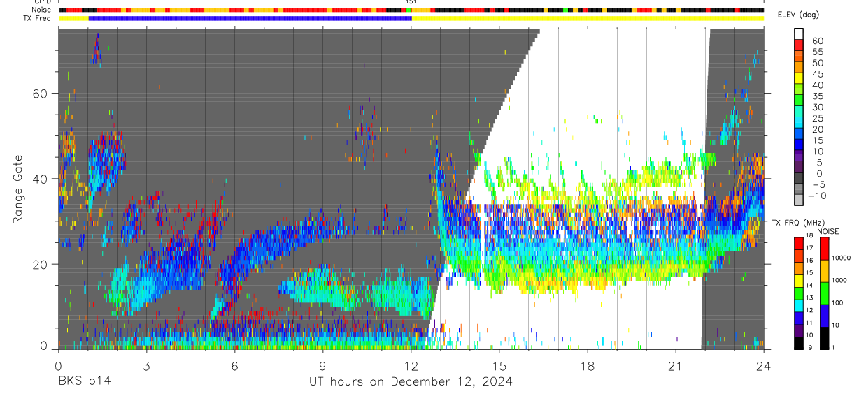Pick the amber swatch in NOISE colorbar
The width and height of the screenshot is (859, 396).
click(824, 271)
